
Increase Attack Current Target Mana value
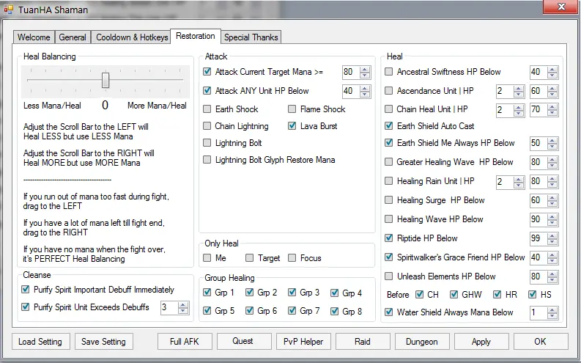[362, 68]
